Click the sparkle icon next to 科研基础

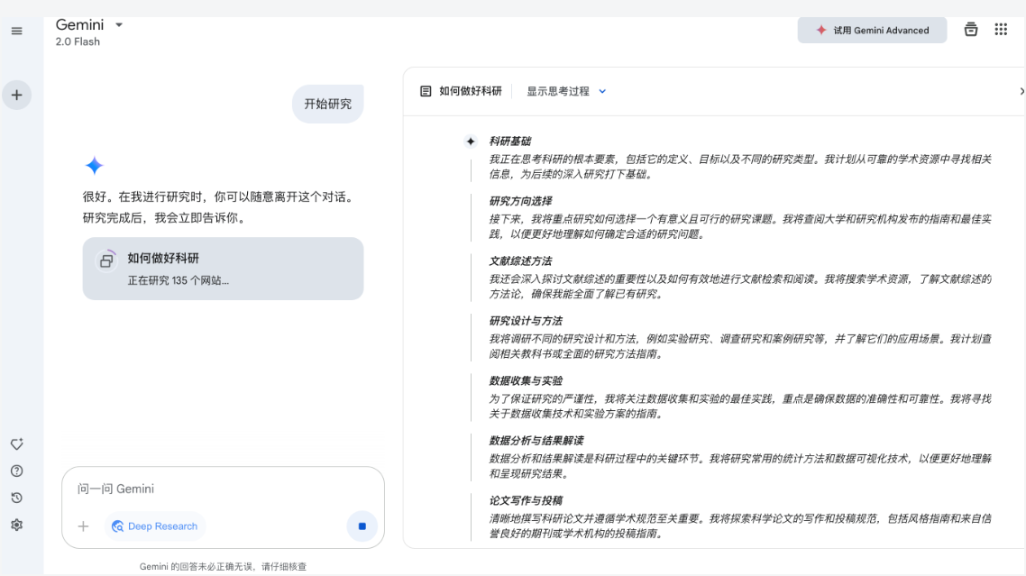[471, 142]
